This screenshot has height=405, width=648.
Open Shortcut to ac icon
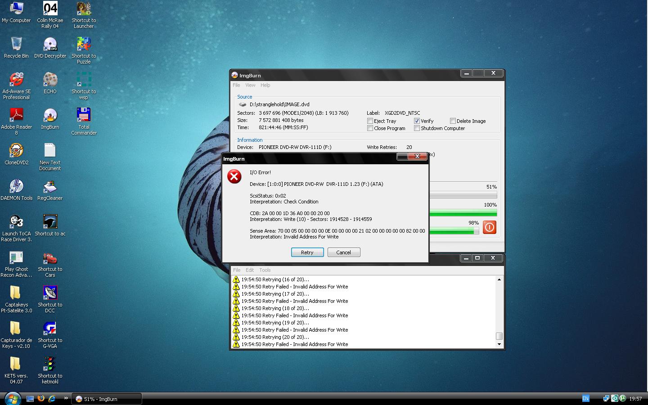(x=50, y=225)
